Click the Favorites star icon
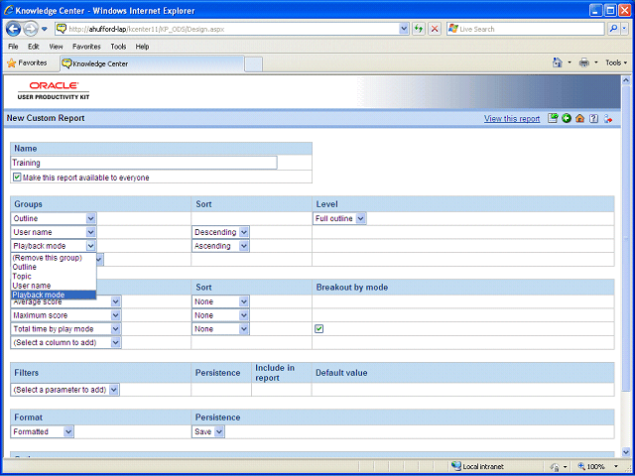The width and height of the screenshot is (635, 476). (11, 63)
